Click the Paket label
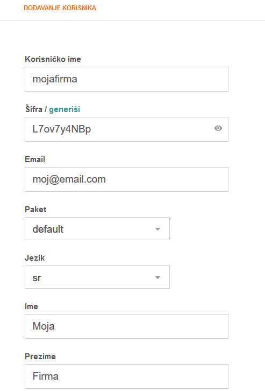This screenshot has width=265, height=391. point(35,210)
